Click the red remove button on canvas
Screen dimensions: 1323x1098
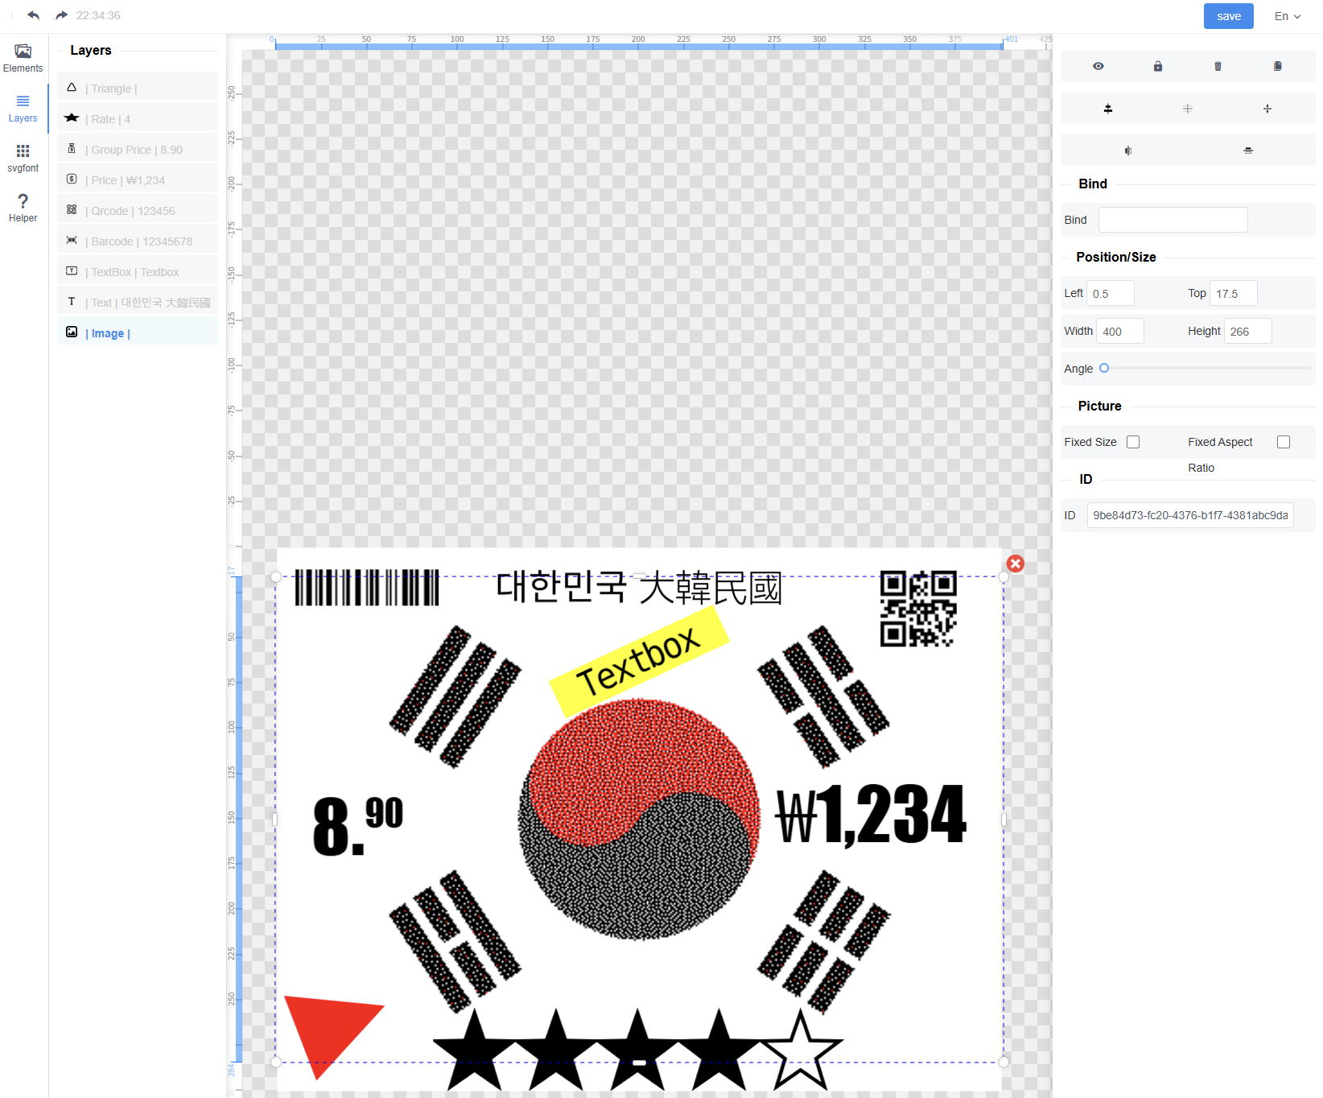click(x=1016, y=563)
